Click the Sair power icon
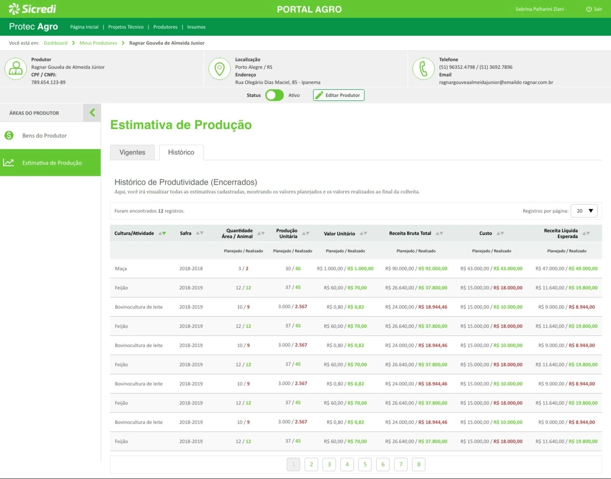Viewport: 611px width, 479px height. [589, 9]
